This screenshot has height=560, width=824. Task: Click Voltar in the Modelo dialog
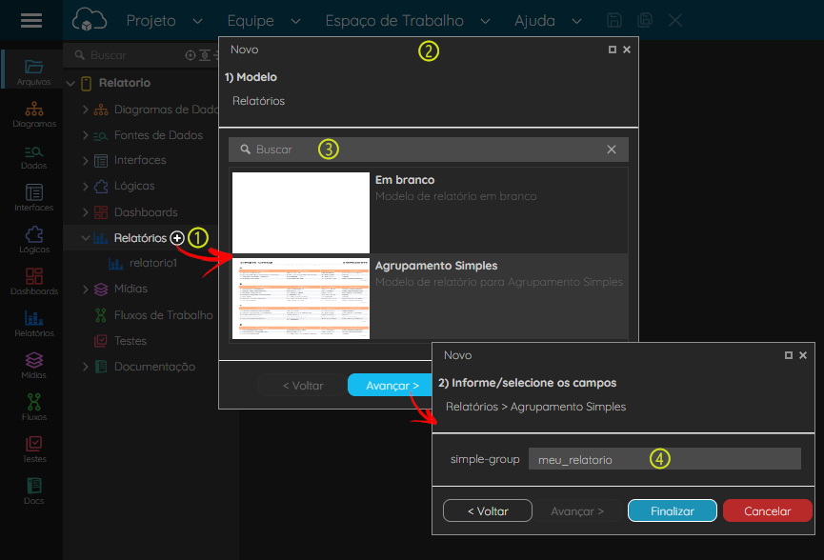click(303, 385)
